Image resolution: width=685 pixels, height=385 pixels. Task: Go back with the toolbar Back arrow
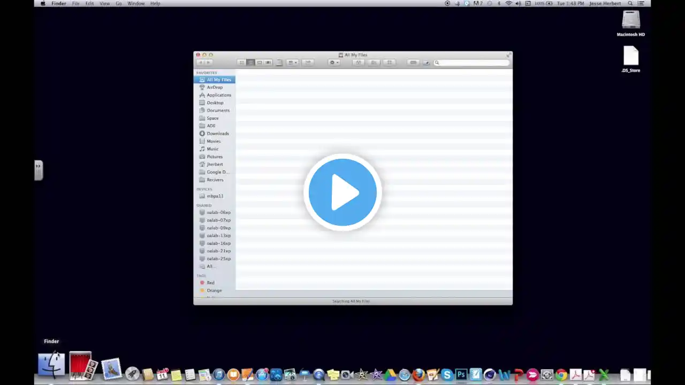pyautogui.click(x=200, y=63)
